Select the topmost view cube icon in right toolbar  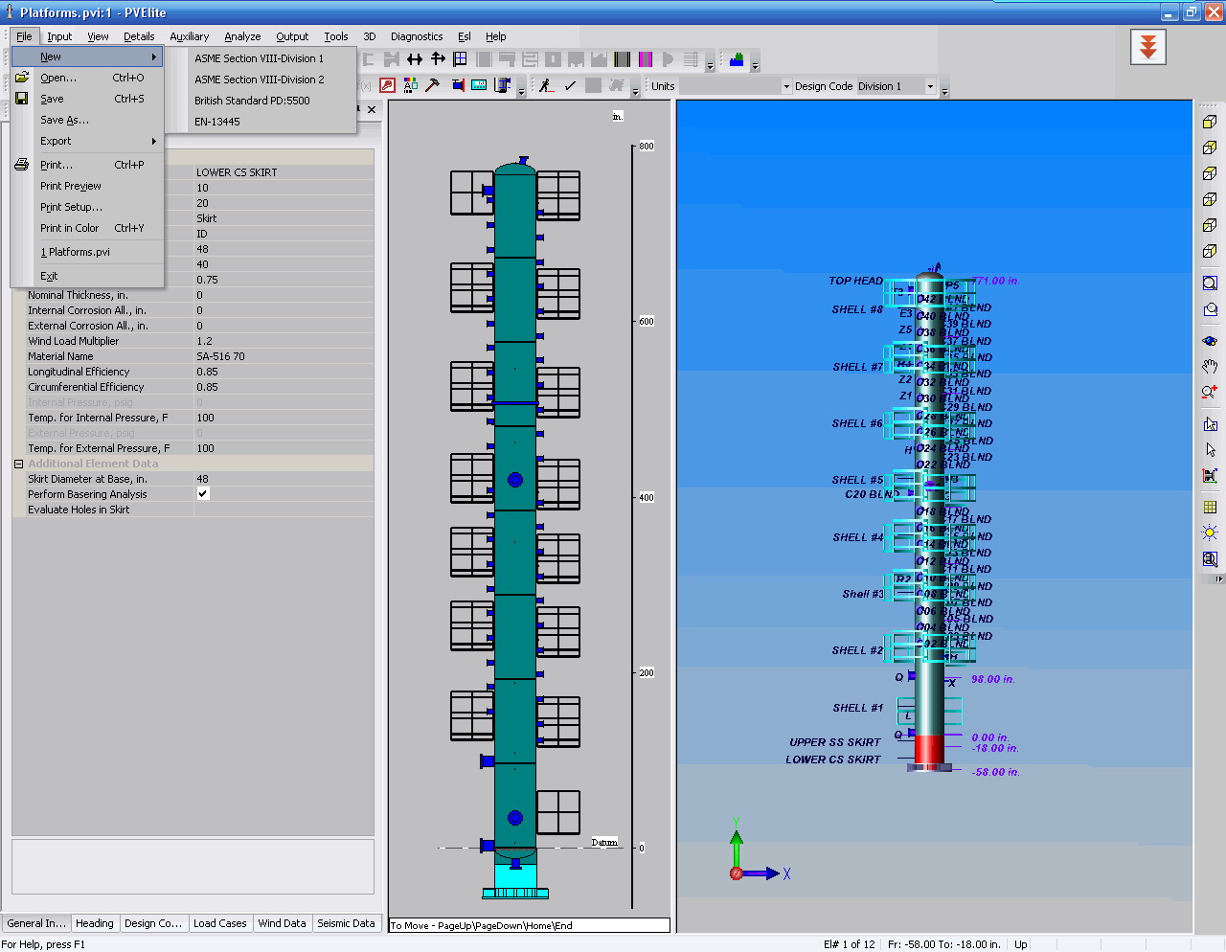click(1210, 122)
